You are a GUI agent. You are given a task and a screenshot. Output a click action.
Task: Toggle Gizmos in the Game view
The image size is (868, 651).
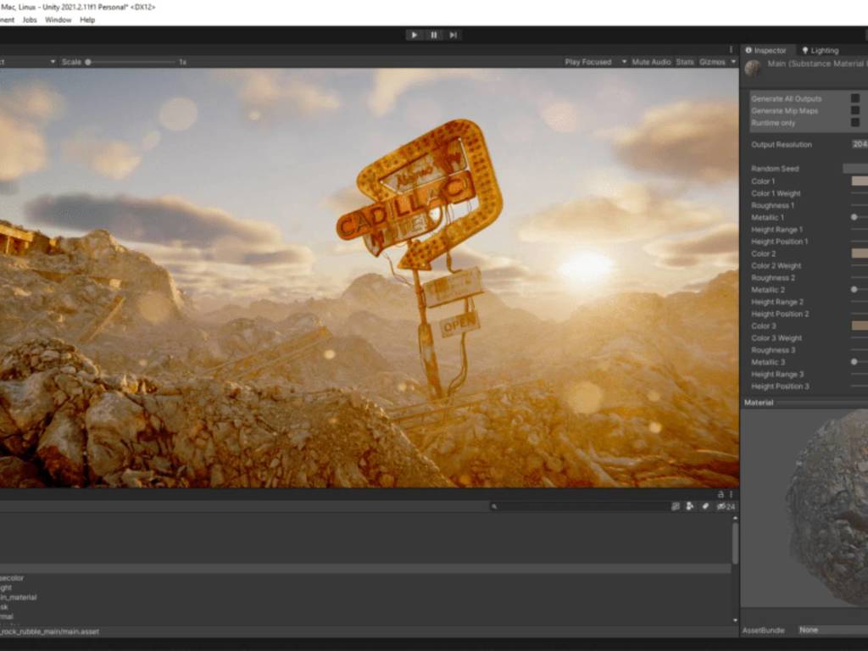(712, 62)
